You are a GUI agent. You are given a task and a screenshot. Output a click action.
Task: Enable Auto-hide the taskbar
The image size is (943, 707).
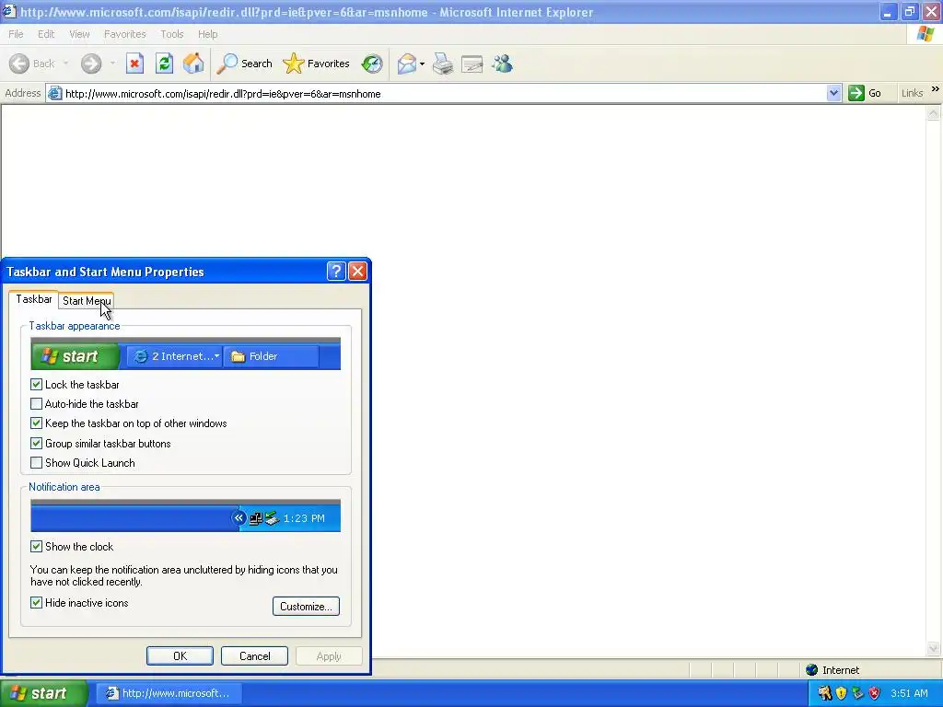pyautogui.click(x=36, y=404)
